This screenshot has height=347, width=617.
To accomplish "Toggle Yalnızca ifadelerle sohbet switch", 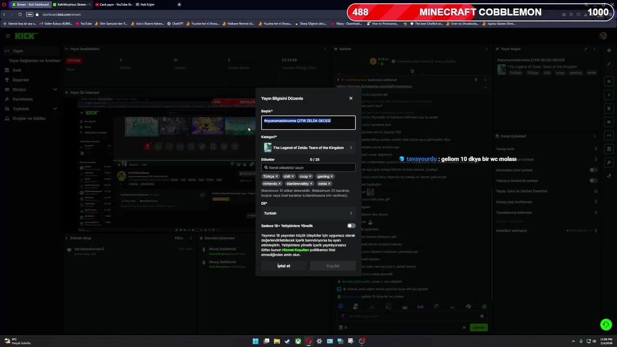I will point(593,181).
